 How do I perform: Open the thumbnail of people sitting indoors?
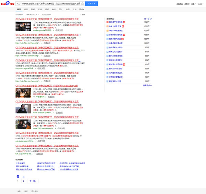tap(23, 93)
